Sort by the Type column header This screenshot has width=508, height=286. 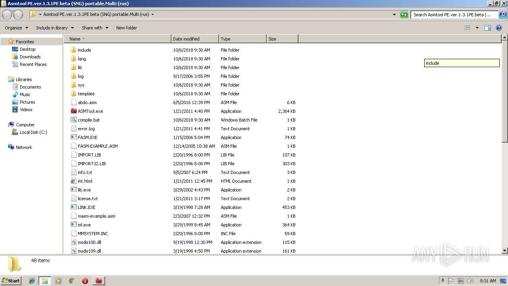[x=242, y=39]
